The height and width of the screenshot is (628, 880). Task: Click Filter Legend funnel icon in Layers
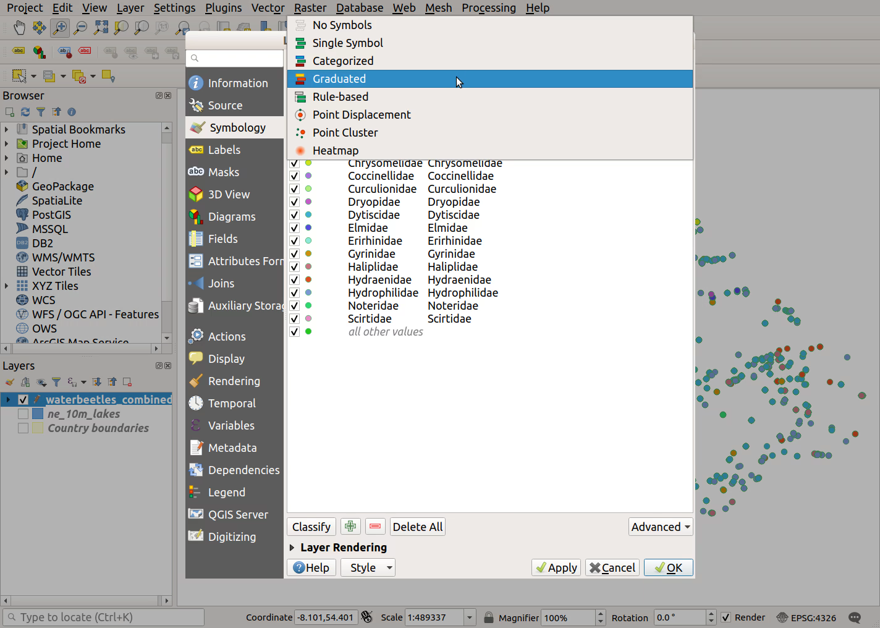56,382
